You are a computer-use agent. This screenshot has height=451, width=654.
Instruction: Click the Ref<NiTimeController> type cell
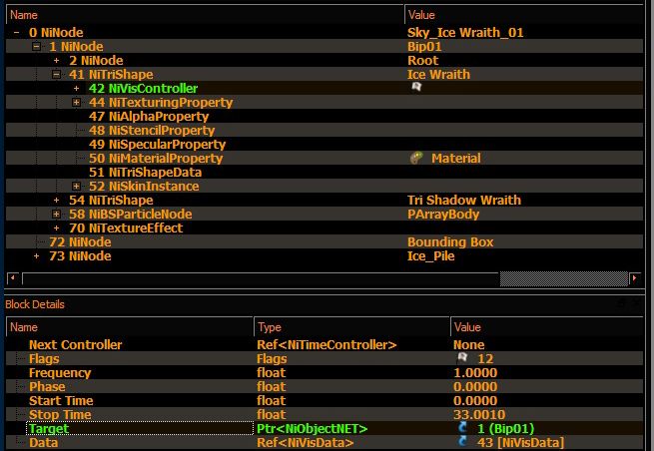(x=327, y=344)
